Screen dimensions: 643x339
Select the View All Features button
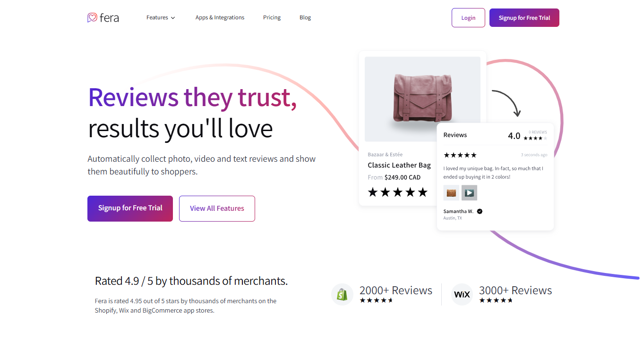(x=217, y=208)
